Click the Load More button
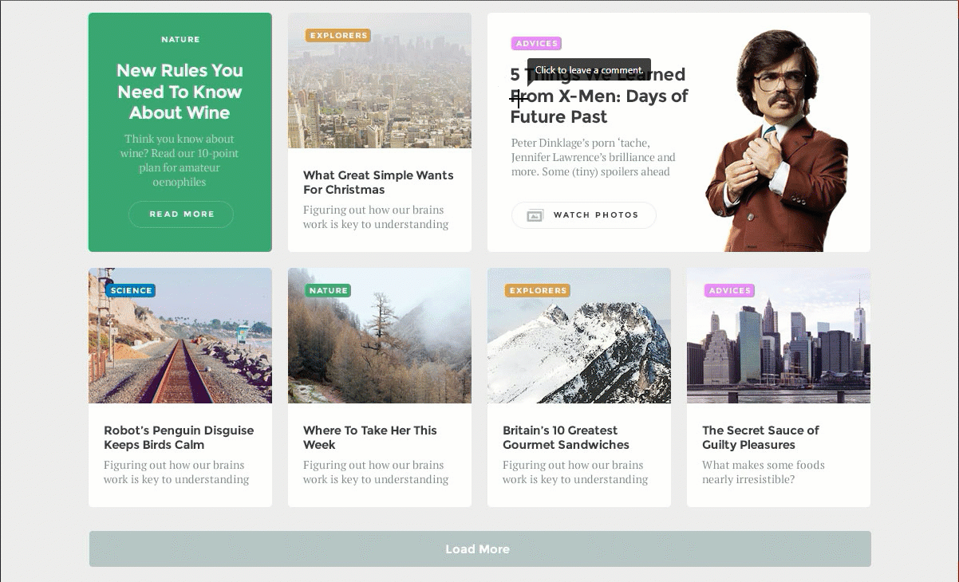 479,549
